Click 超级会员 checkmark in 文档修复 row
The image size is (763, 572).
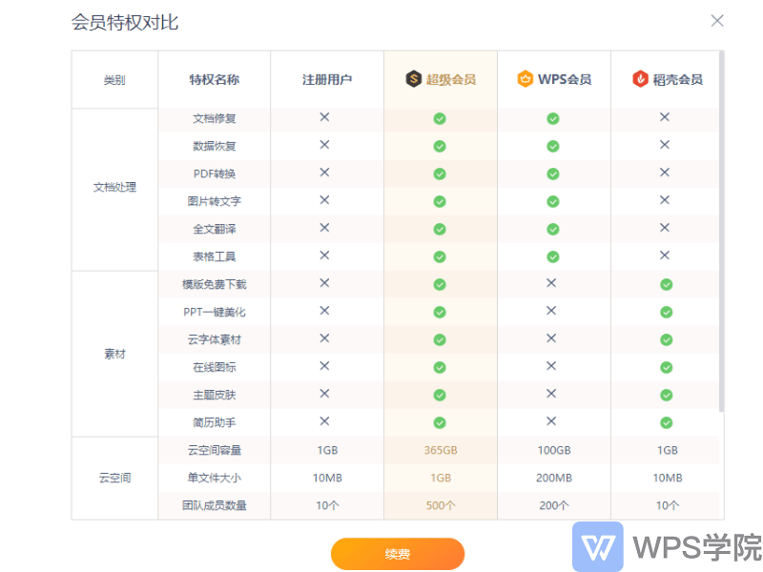tap(440, 118)
